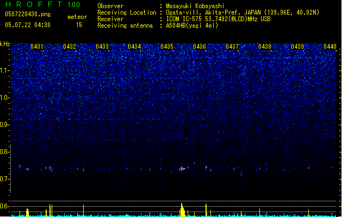The height and width of the screenshot is (217, 342).
Task: Click the 0438 time tick label
Action: [x=265, y=47]
